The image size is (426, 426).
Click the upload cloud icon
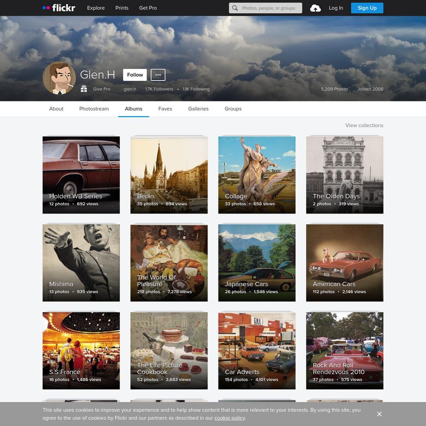coord(315,8)
